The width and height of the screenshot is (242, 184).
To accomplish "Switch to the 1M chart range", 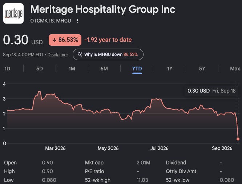I will point(72,69).
